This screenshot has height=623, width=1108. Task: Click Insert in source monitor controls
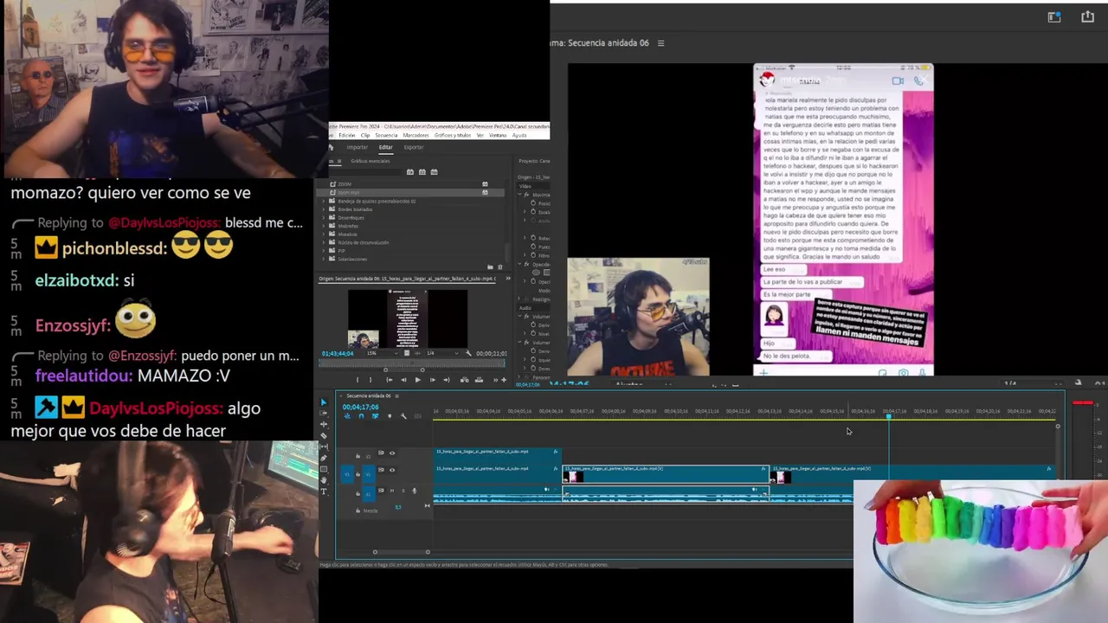(x=465, y=380)
